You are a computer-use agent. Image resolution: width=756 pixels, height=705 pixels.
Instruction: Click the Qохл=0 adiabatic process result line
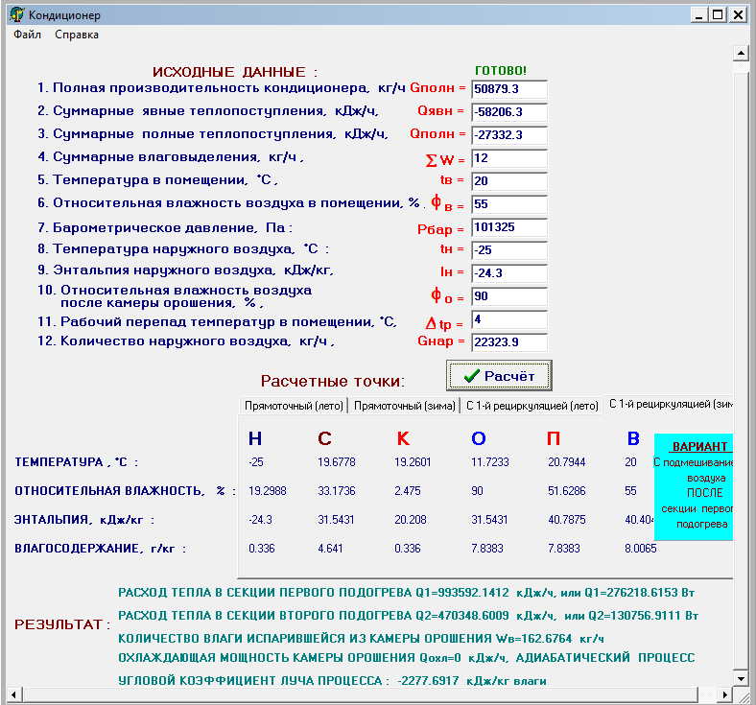(406, 658)
